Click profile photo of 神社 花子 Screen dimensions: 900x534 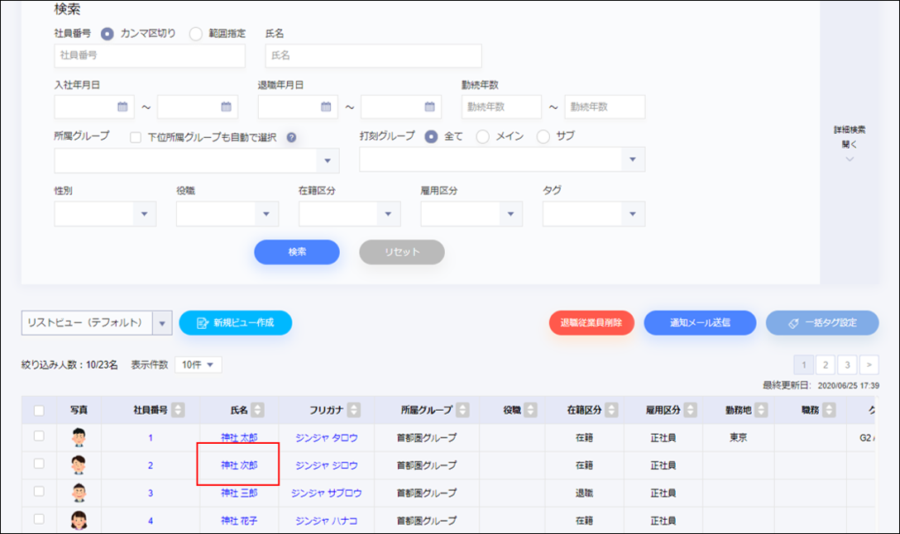point(79,521)
